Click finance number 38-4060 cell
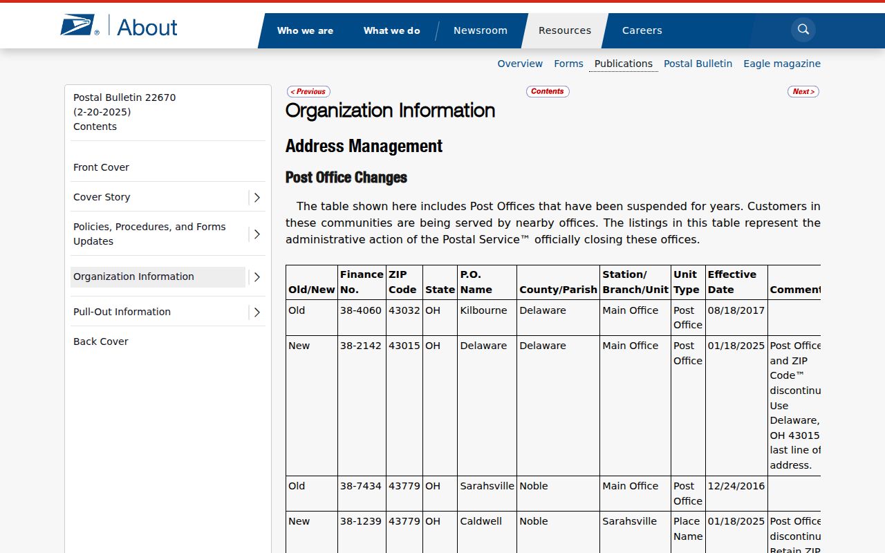The height and width of the screenshot is (553, 885). coord(361,318)
